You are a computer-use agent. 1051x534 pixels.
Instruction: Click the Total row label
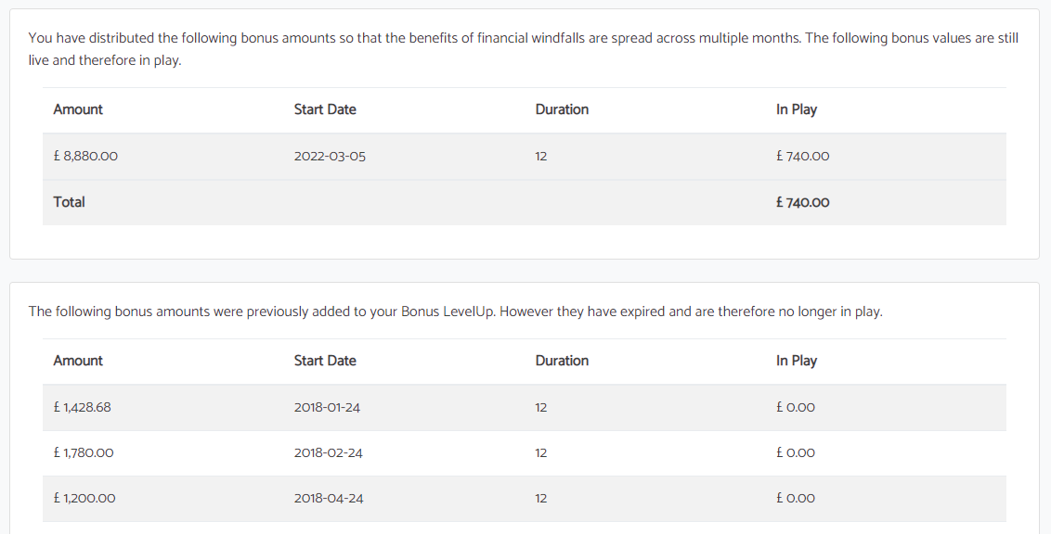[x=69, y=202]
